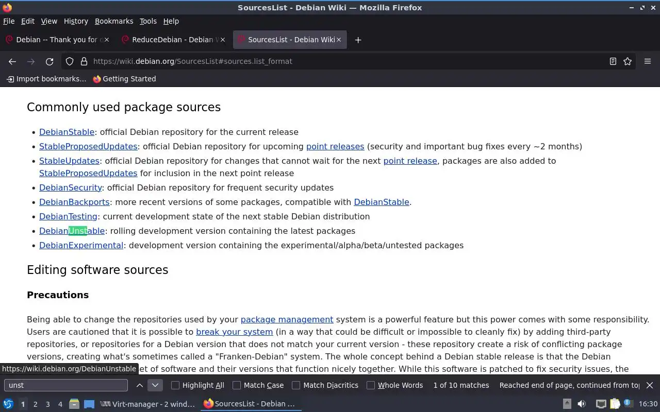Image resolution: width=660 pixels, height=412 pixels.
Task: Enable the Highlight All checkbox
Action: (175, 385)
